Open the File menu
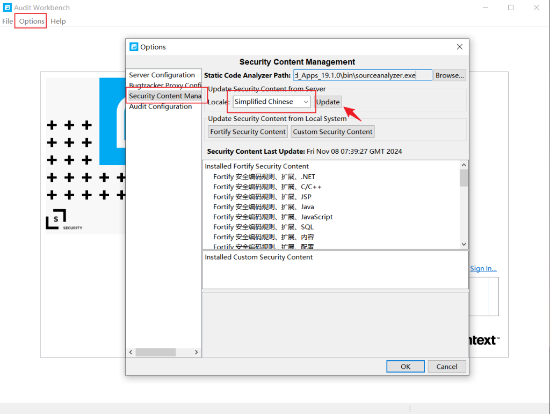 pyautogui.click(x=8, y=21)
